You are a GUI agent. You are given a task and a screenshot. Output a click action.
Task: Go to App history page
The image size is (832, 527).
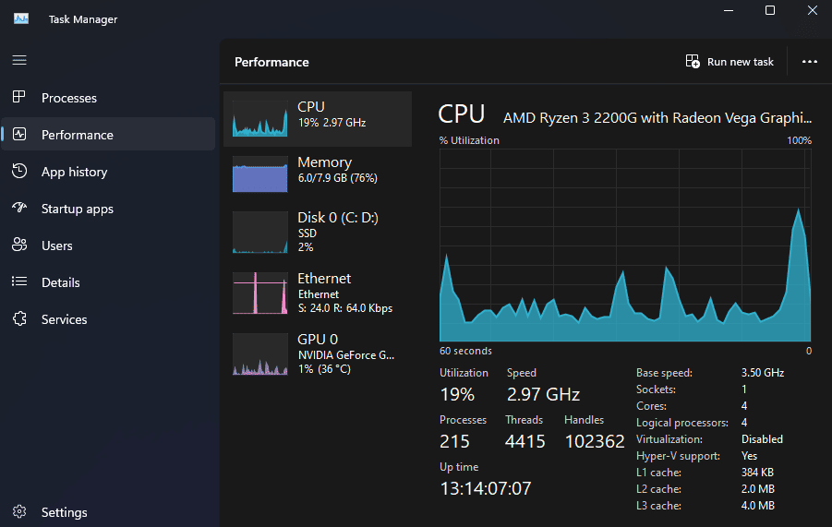[x=108, y=172]
